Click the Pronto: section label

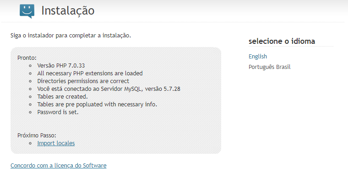(x=27, y=58)
